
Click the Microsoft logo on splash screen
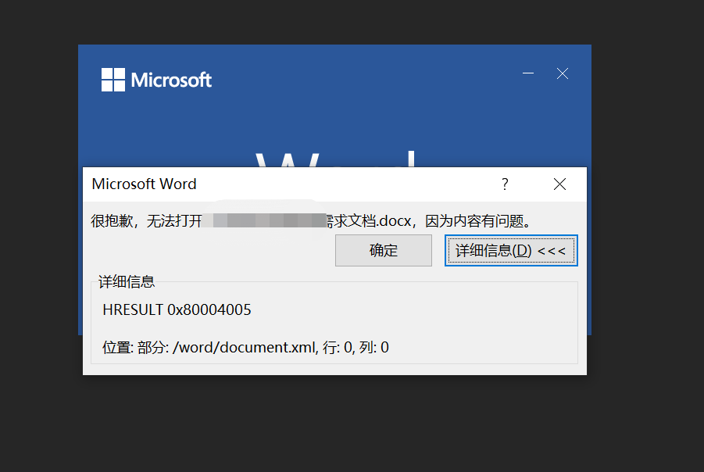tap(156, 80)
